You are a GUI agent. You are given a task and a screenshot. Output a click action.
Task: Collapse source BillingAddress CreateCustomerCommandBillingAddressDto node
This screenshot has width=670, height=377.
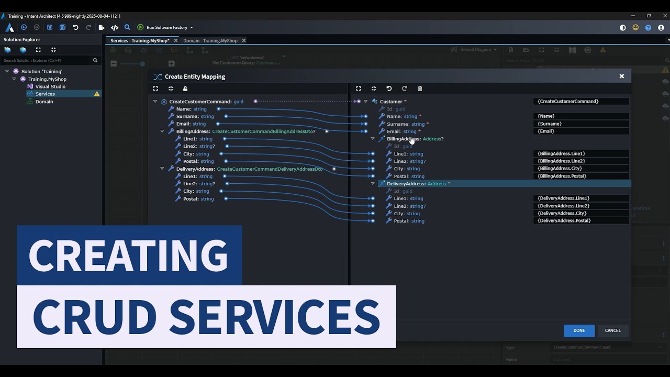click(162, 131)
